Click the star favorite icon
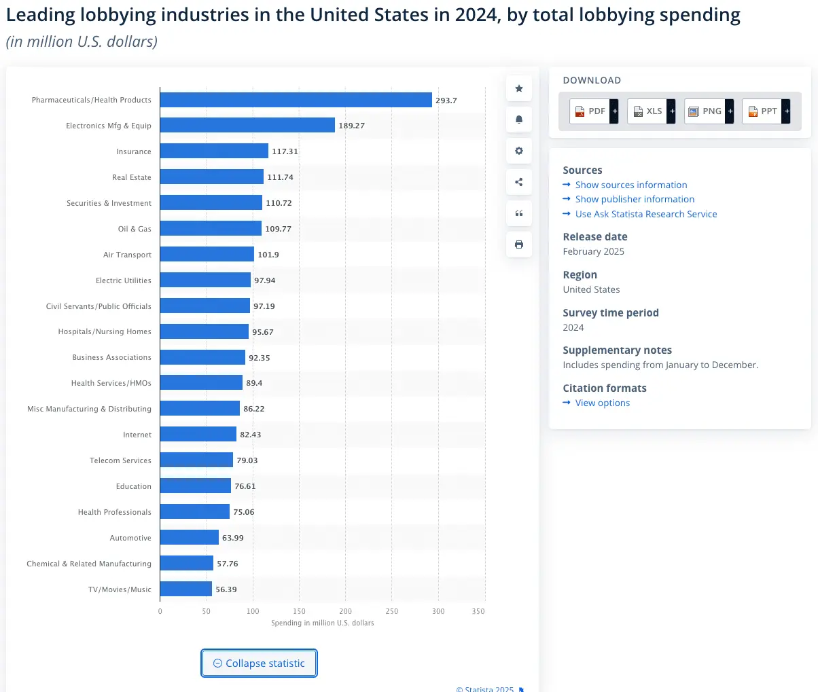This screenshot has height=692, width=818. click(x=519, y=88)
